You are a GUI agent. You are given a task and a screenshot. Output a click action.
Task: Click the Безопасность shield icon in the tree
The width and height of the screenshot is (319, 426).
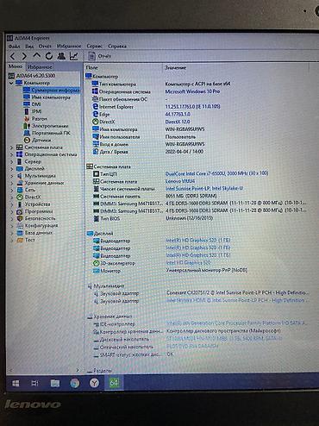20,218
